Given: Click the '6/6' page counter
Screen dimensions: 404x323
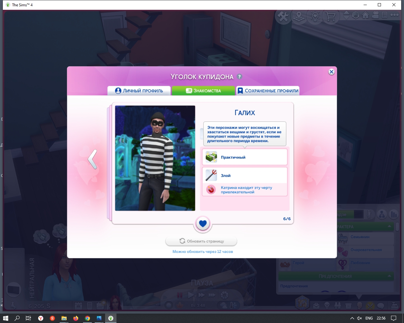Looking at the screenshot, I should coord(287,219).
